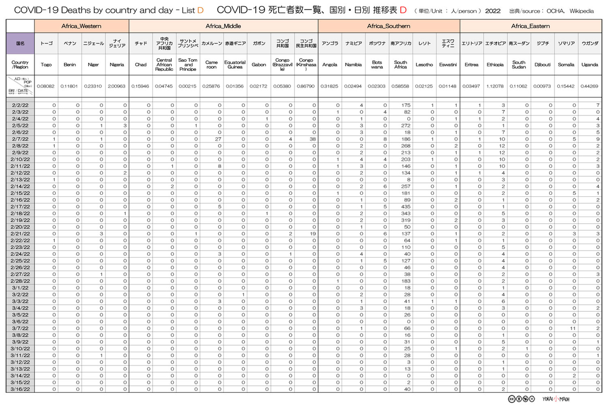The image size is (608, 407).
Task: Click the Sao Tom and Principe header
Action: tap(188, 65)
